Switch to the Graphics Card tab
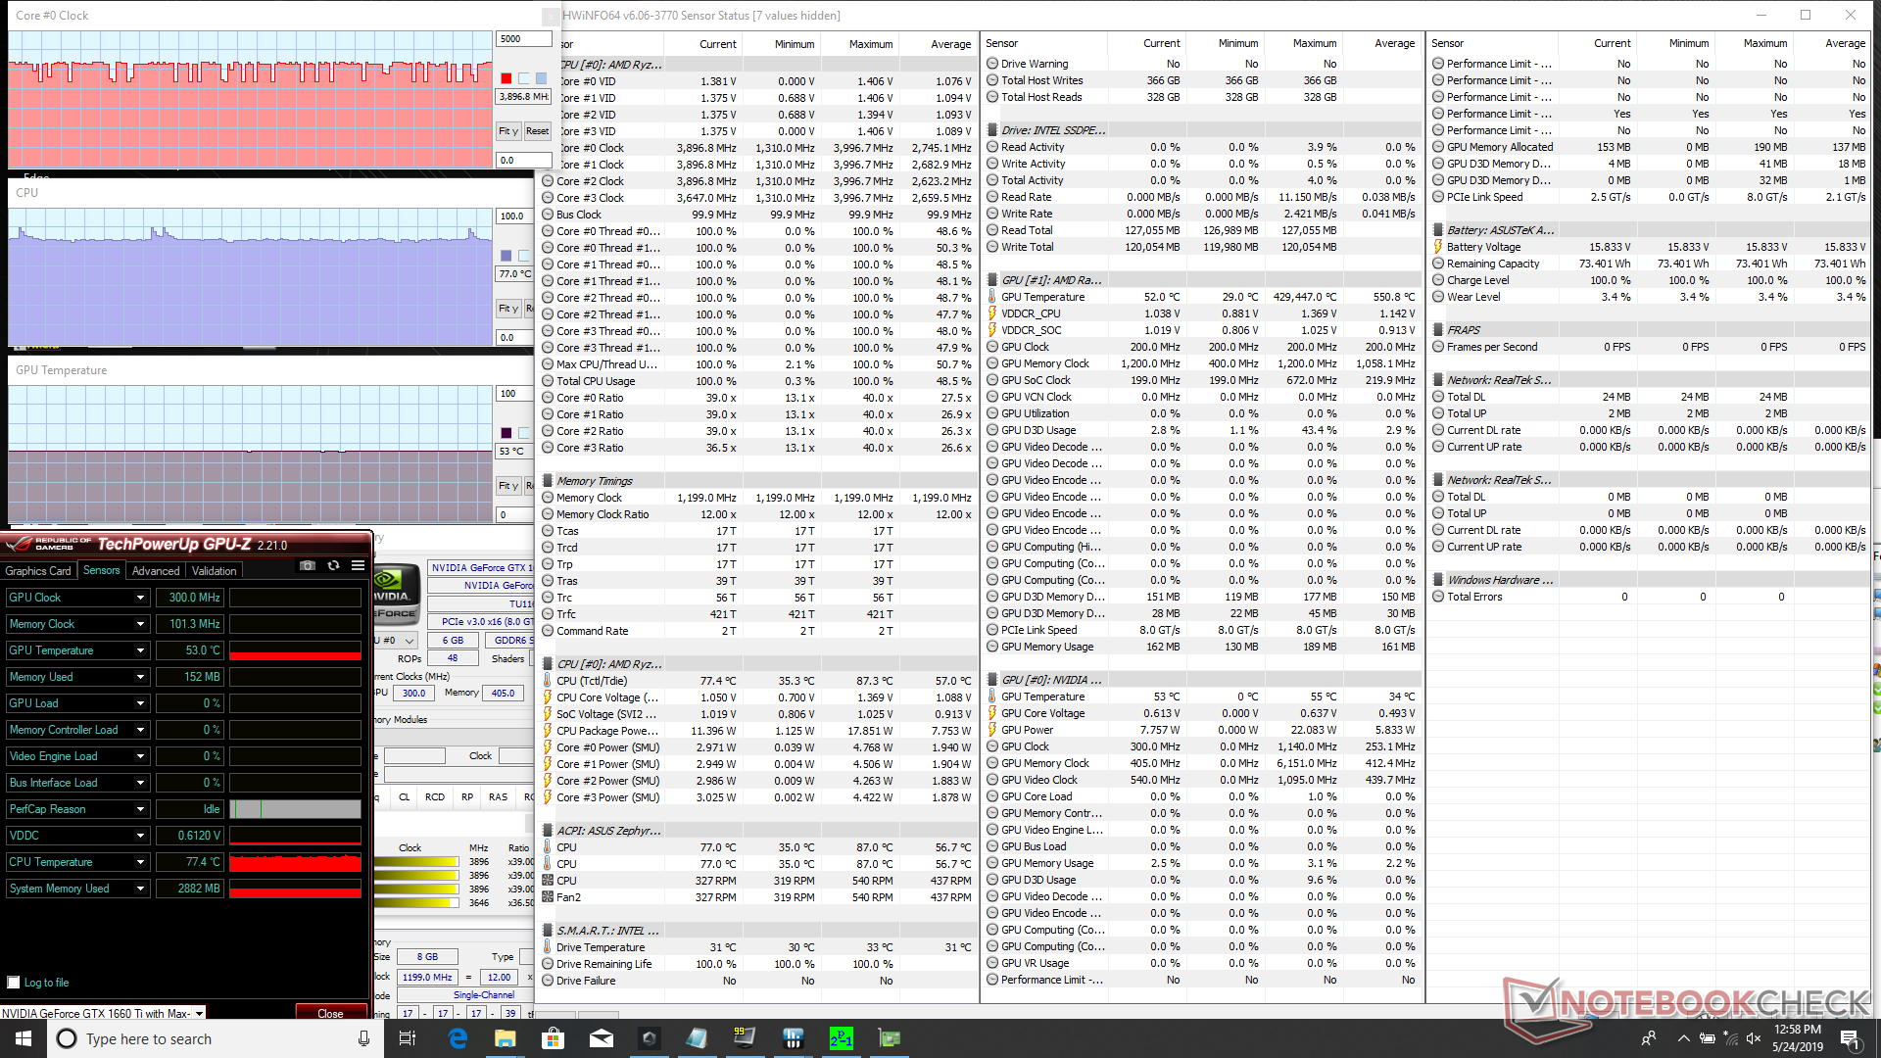 (x=38, y=571)
